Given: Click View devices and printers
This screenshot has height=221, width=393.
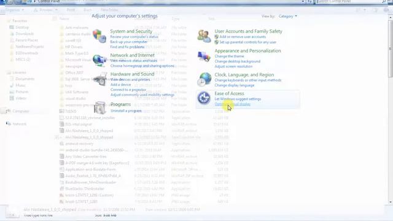Looking at the screenshot, I should coord(130,79).
